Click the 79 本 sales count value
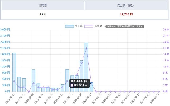Viewport: 170px width, 106px height. point(43,14)
